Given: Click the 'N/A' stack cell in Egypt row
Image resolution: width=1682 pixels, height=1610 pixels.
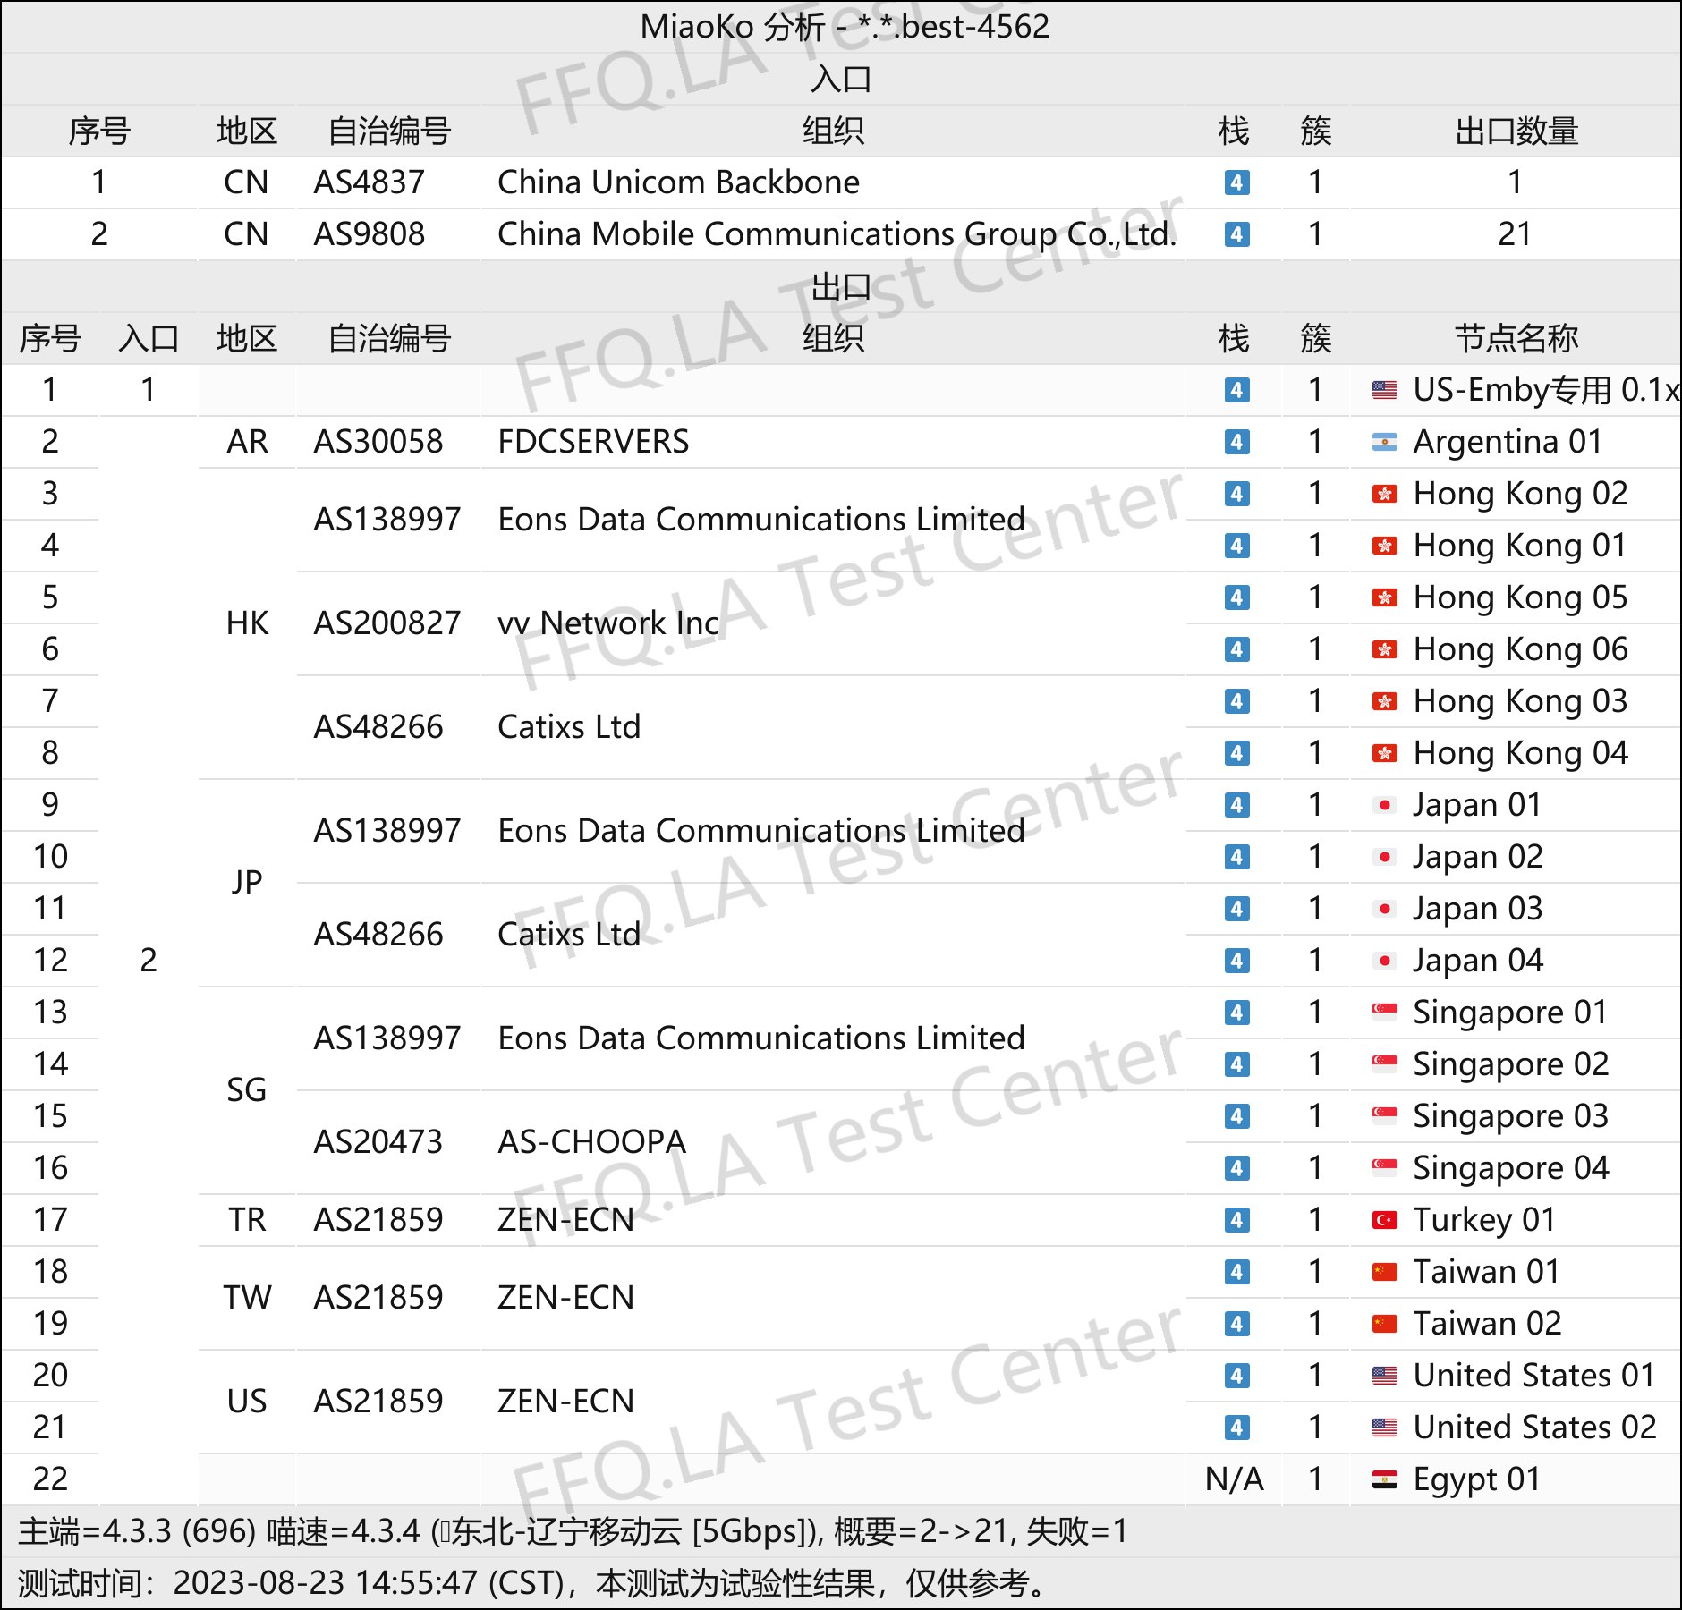Looking at the screenshot, I should pyautogui.click(x=1235, y=1479).
